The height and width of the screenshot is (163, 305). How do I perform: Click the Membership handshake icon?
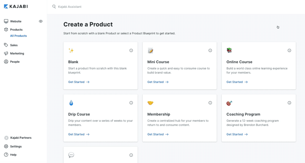[150, 103]
